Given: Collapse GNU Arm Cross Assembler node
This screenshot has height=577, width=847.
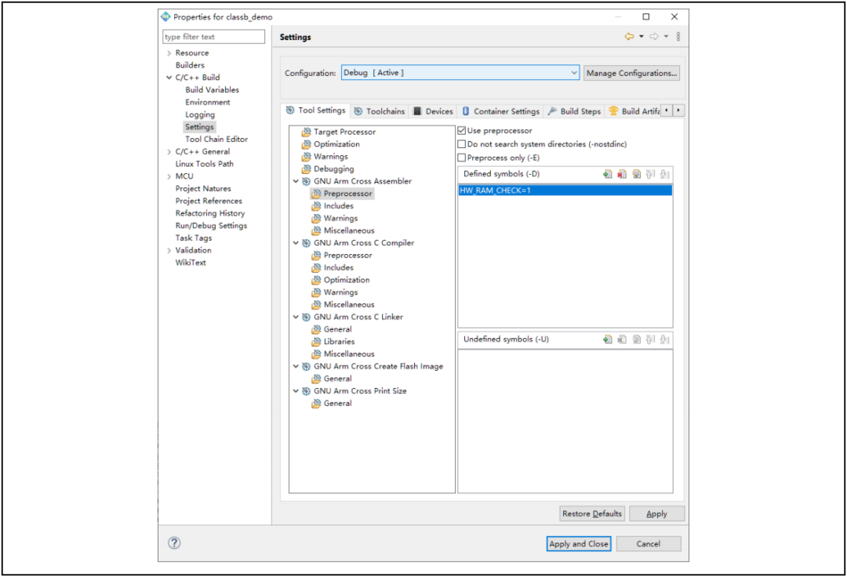Looking at the screenshot, I should (x=296, y=181).
